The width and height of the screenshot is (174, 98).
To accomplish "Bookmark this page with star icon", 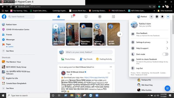I will tap(154, 7).
